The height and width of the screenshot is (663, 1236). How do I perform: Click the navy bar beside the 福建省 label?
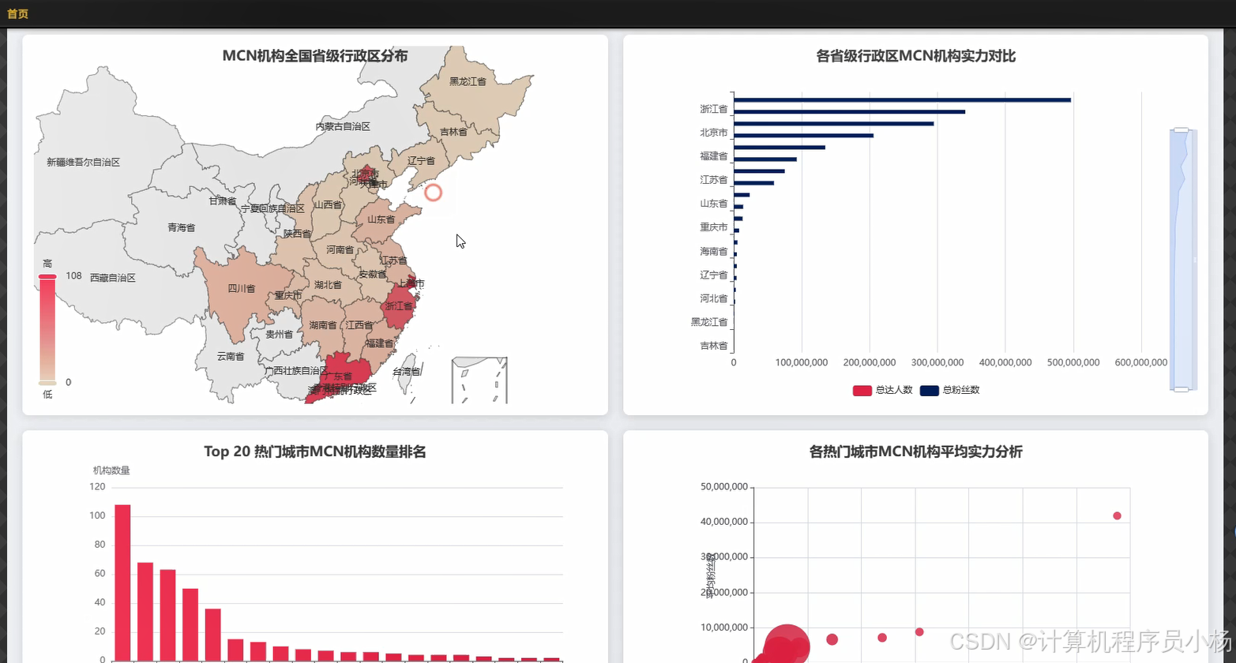point(765,159)
